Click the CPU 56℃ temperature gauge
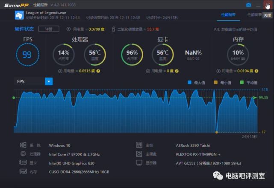 pos(95,55)
